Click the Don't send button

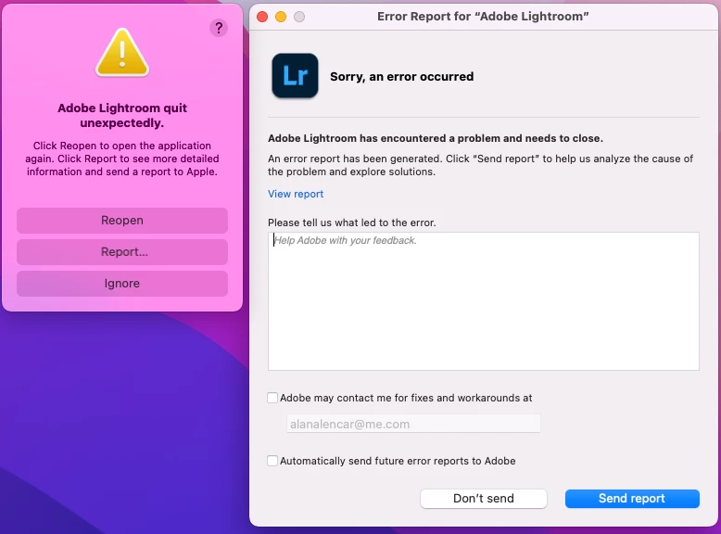483,499
